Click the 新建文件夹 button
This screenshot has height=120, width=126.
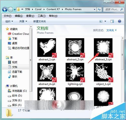[40, 21]
